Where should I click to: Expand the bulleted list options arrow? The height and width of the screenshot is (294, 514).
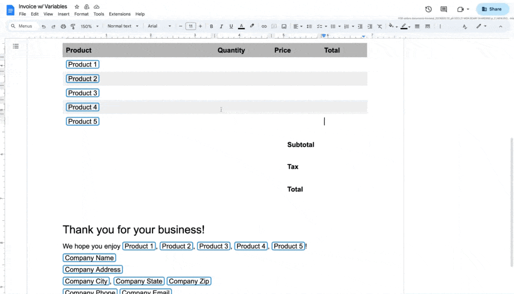pos(339,27)
